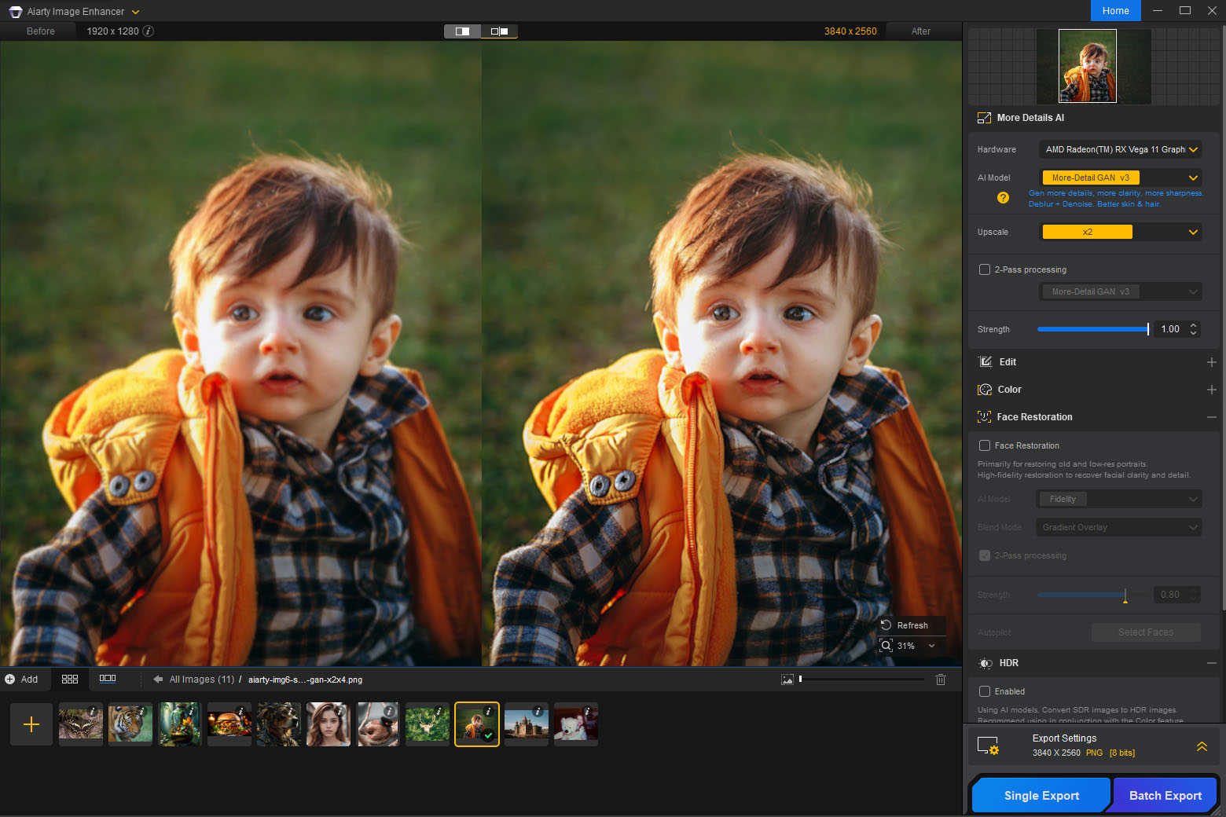Click the Refresh preview icon
1226x817 pixels.
886,625
